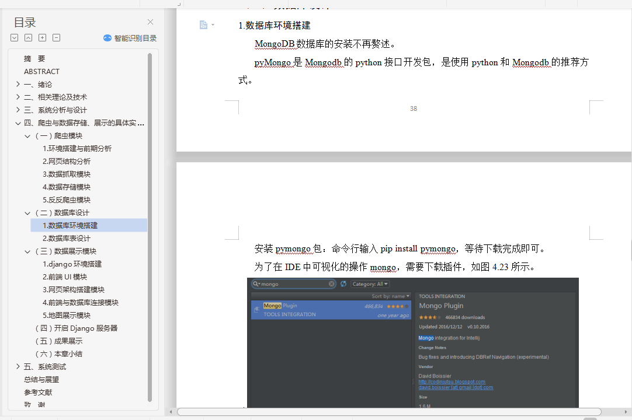Jump to 2.前端 UI 模块
The image size is (632, 420).
(x=65, y=277)
